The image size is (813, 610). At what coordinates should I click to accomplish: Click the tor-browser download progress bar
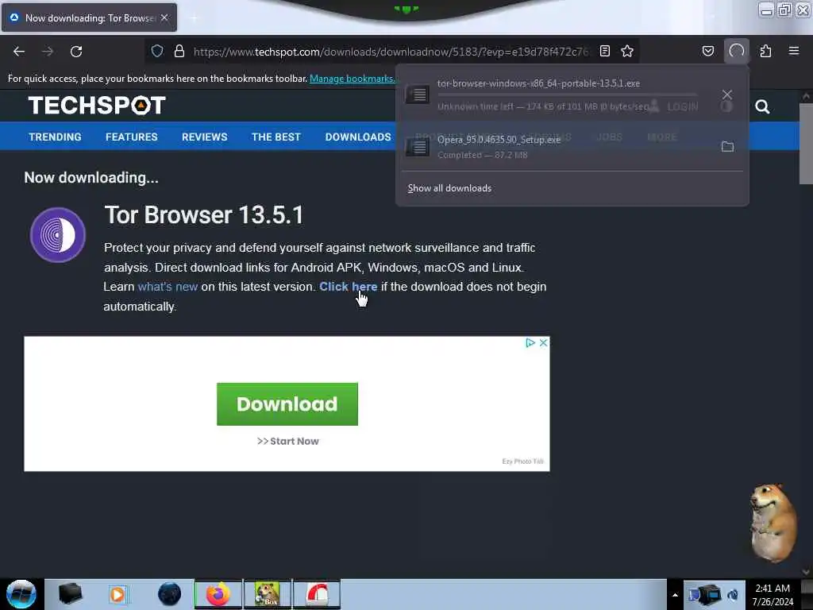pyautogui.click(x=567, y=95)
